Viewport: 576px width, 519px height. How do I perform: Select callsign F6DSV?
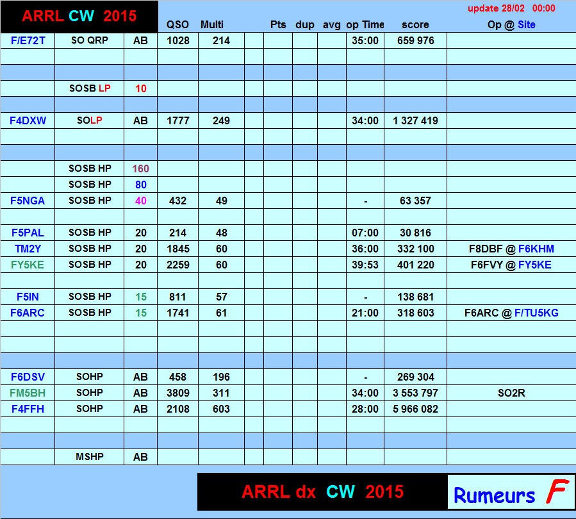coord(28,377)
